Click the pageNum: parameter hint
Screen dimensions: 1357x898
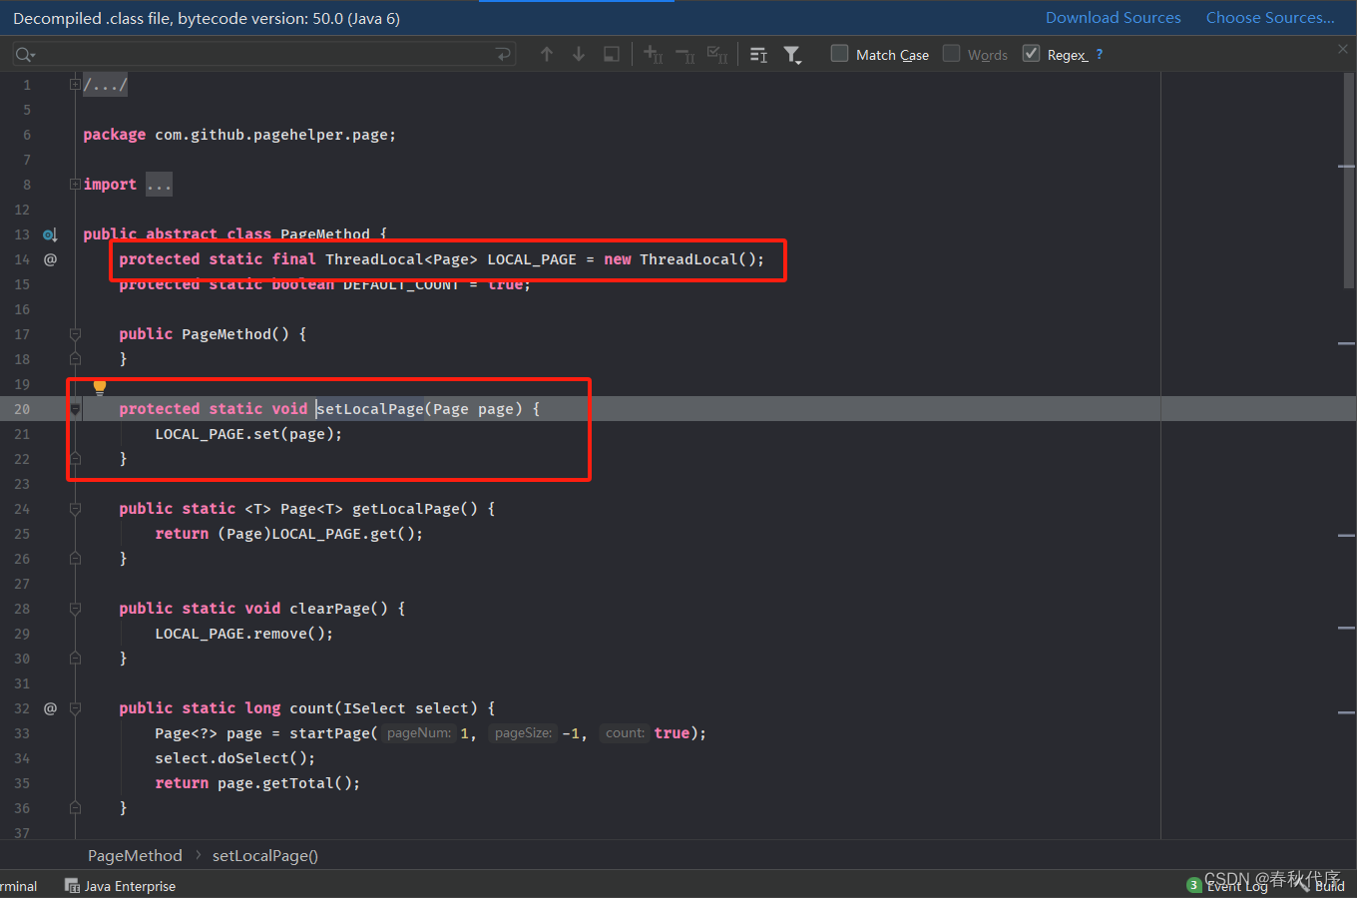click(x=419, y=733)
